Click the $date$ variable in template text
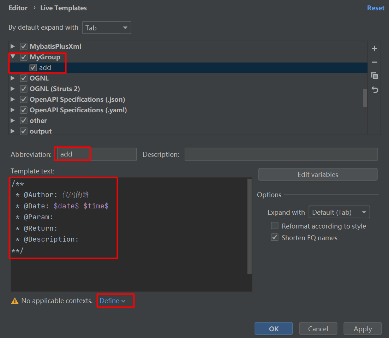 (x=66, y=206)
